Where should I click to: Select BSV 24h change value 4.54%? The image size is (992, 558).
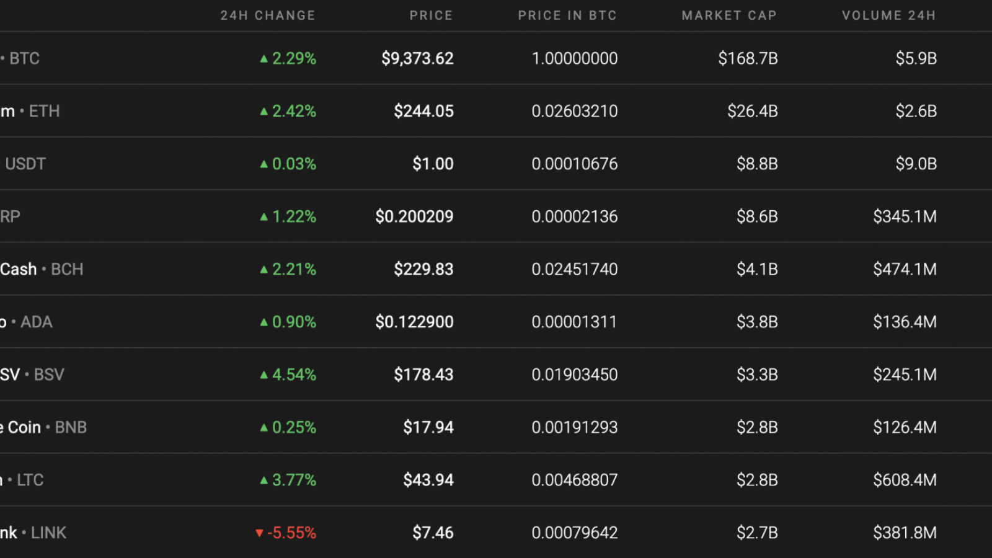294,374
